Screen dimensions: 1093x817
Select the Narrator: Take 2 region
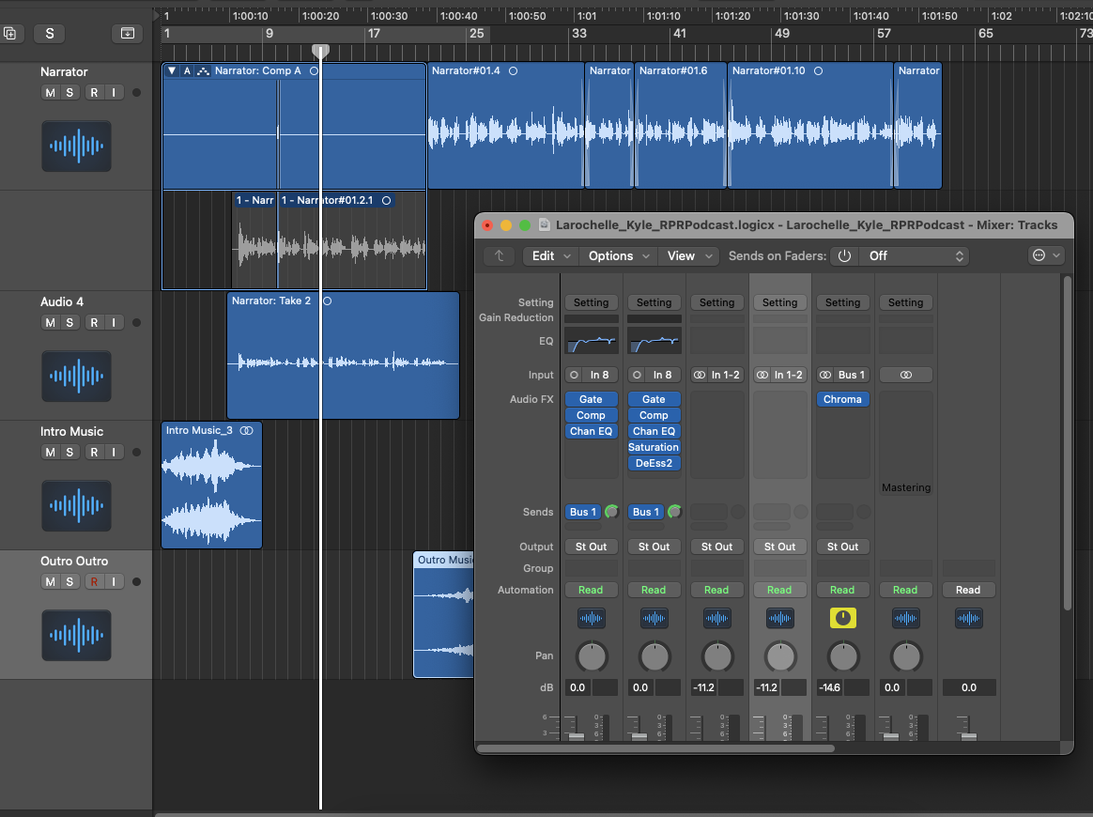pyautogui.click(x=343, y=356)
